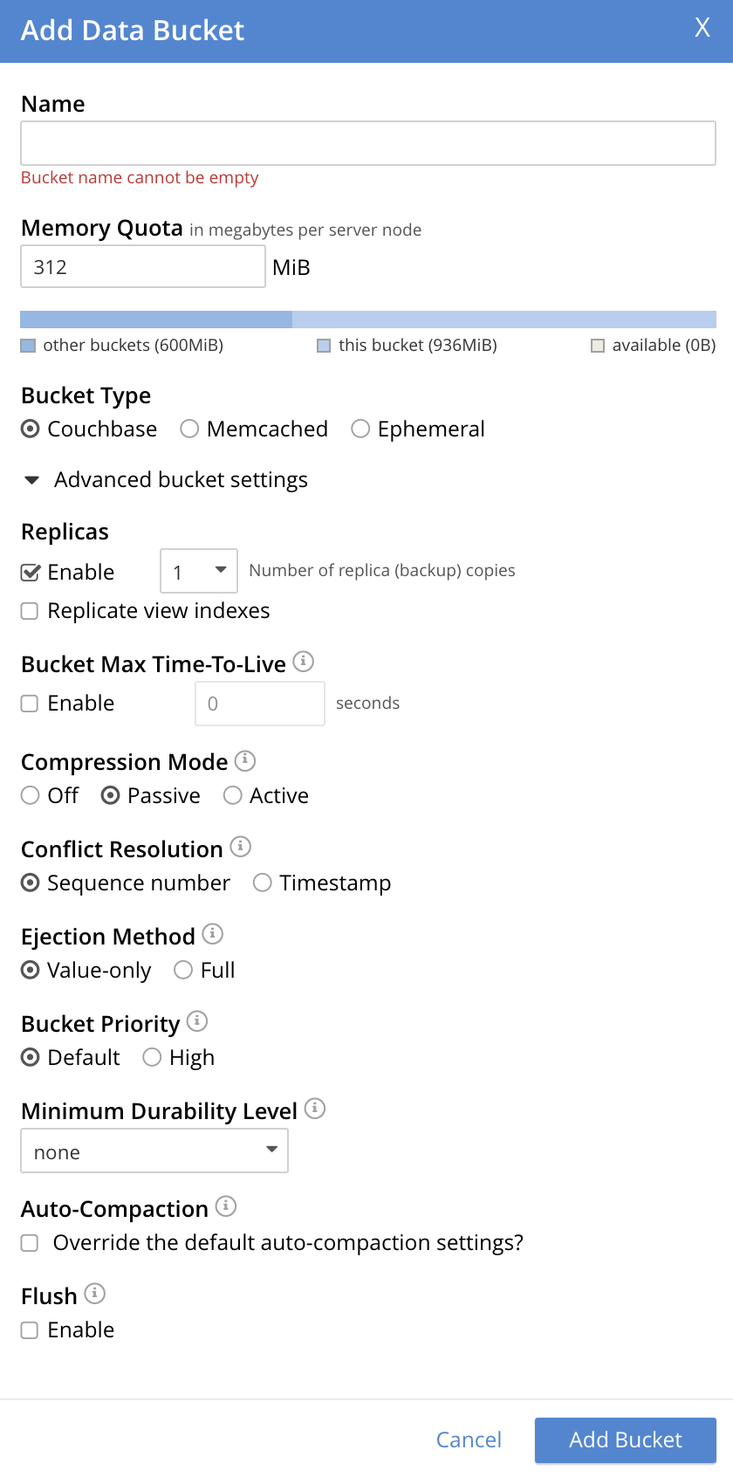Click the Flush info icon
Viewport: 733px width, 1477px height.
pyautogui.click(x=95, y=1293)
